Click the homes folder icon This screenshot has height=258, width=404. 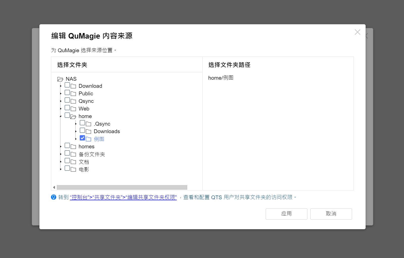tap(73, 147)
